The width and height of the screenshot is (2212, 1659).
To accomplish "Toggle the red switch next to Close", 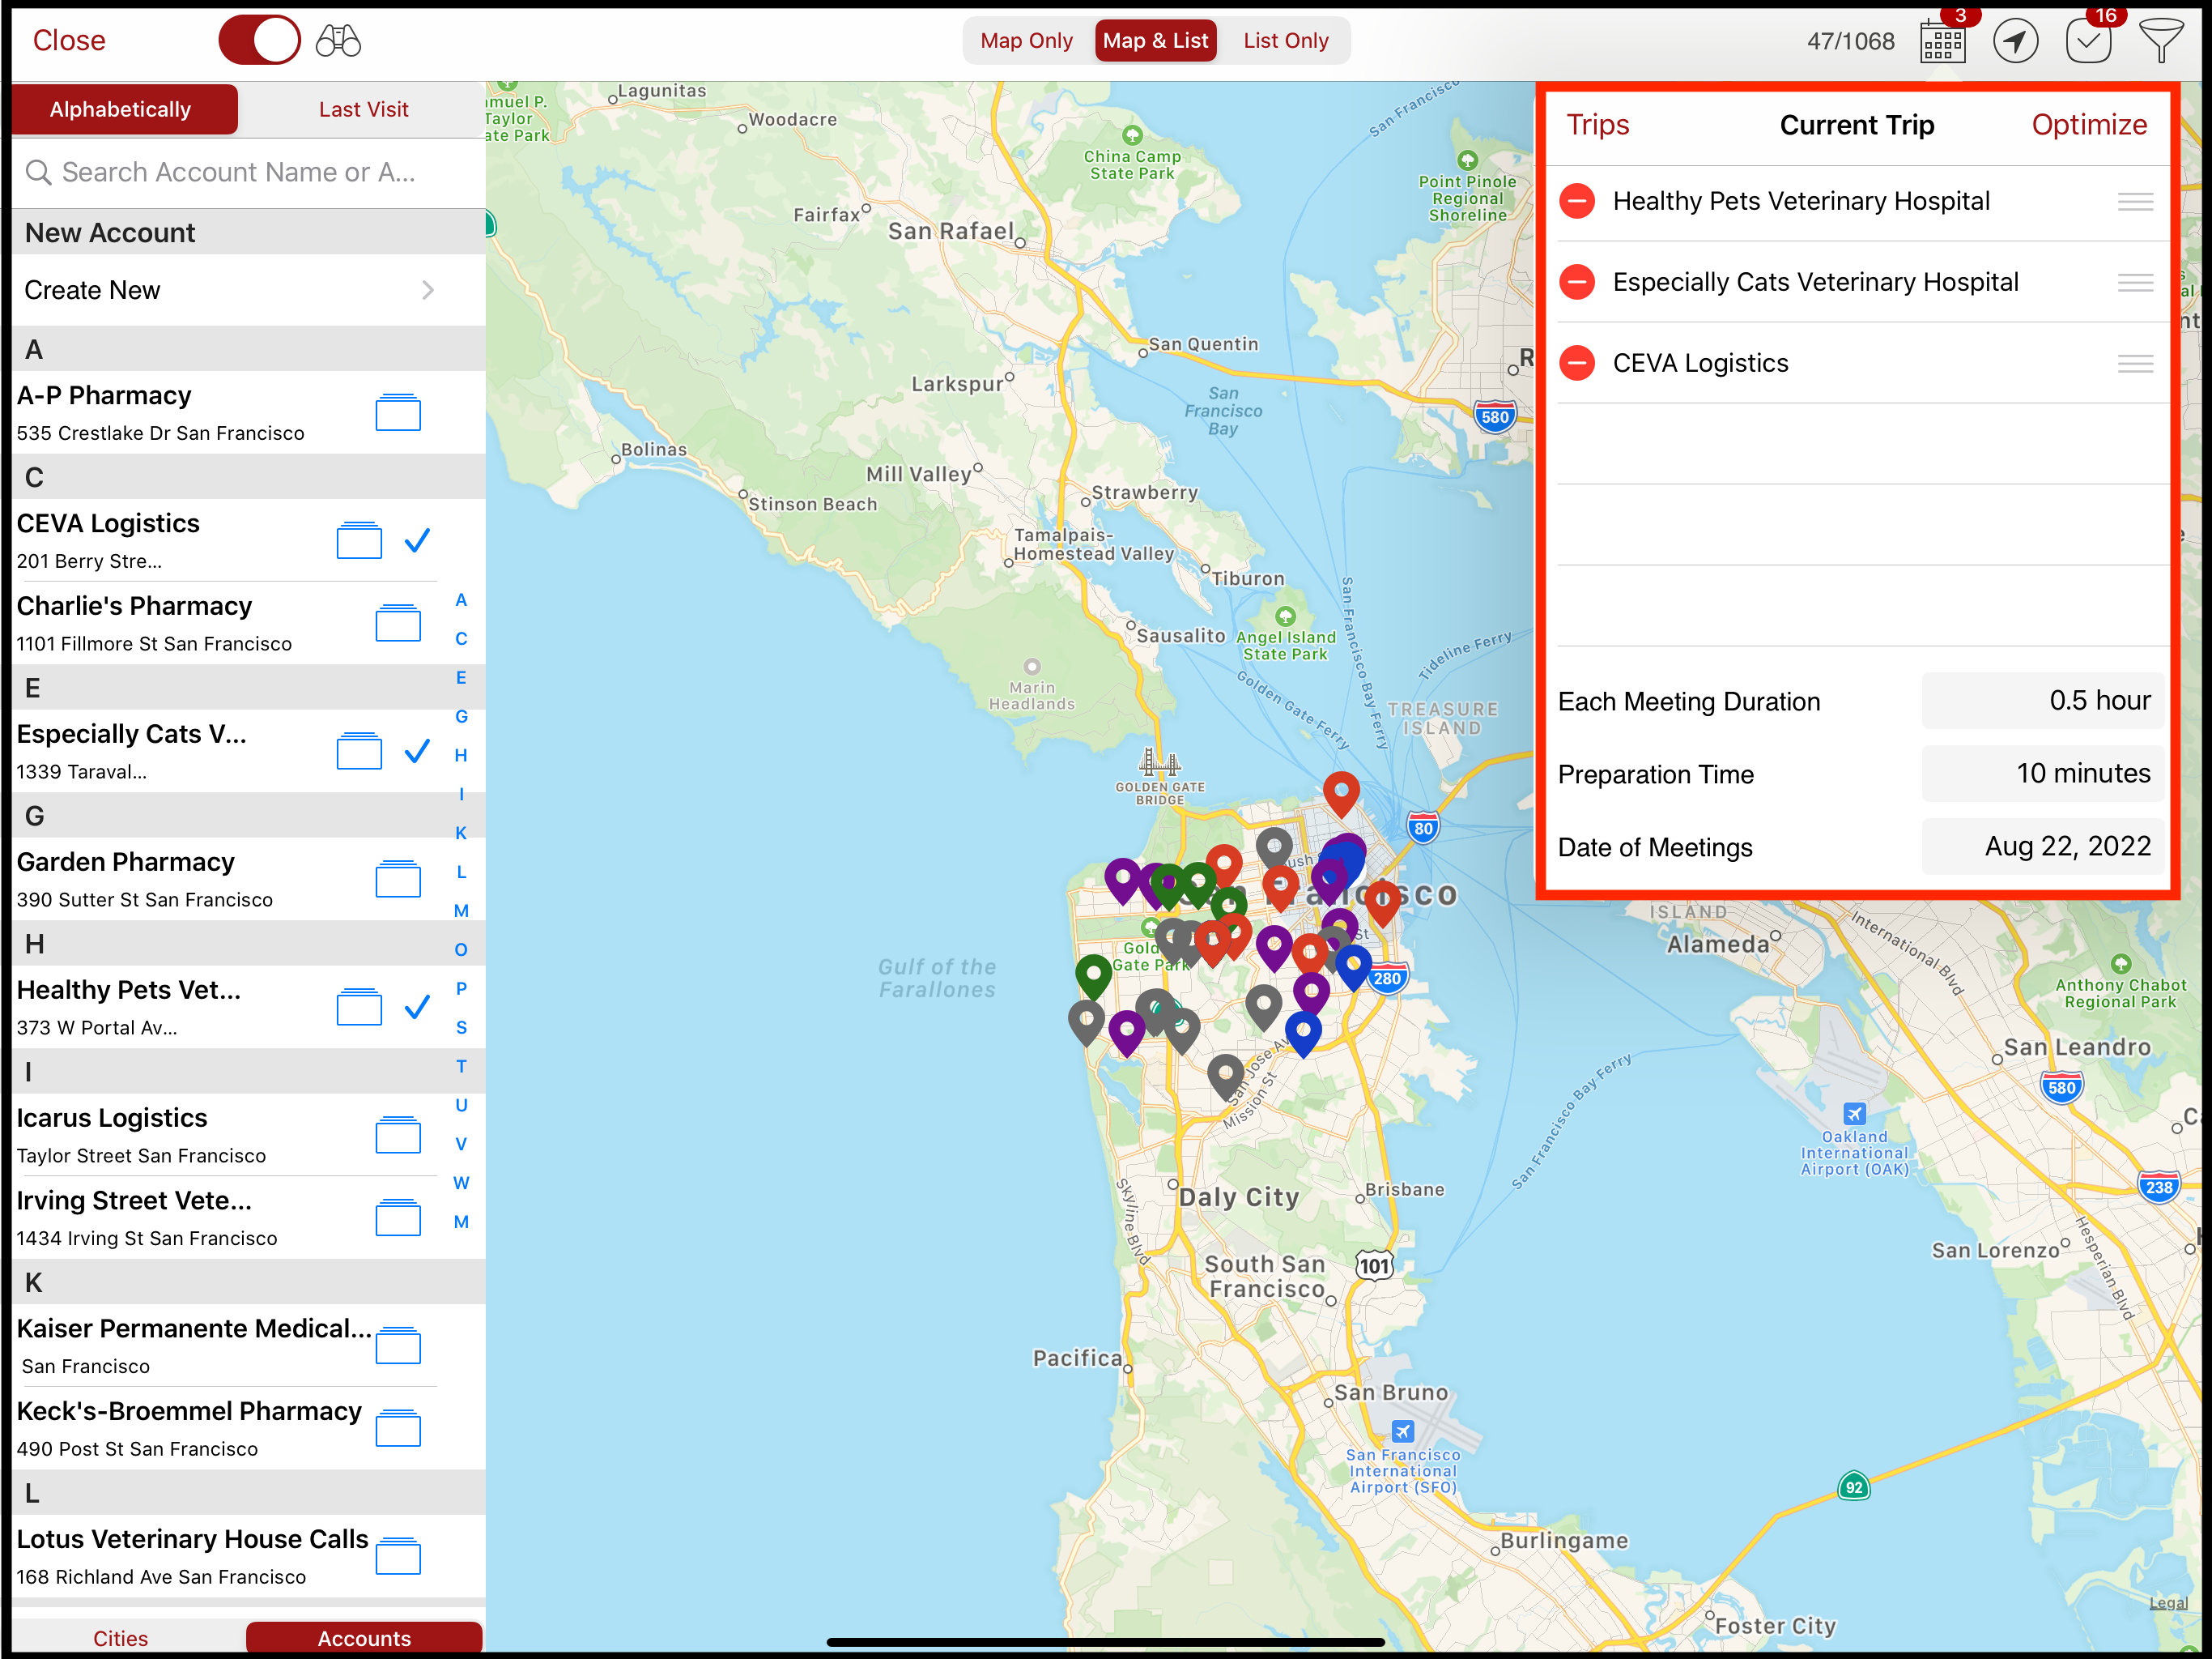I will (x=259, y=41).
